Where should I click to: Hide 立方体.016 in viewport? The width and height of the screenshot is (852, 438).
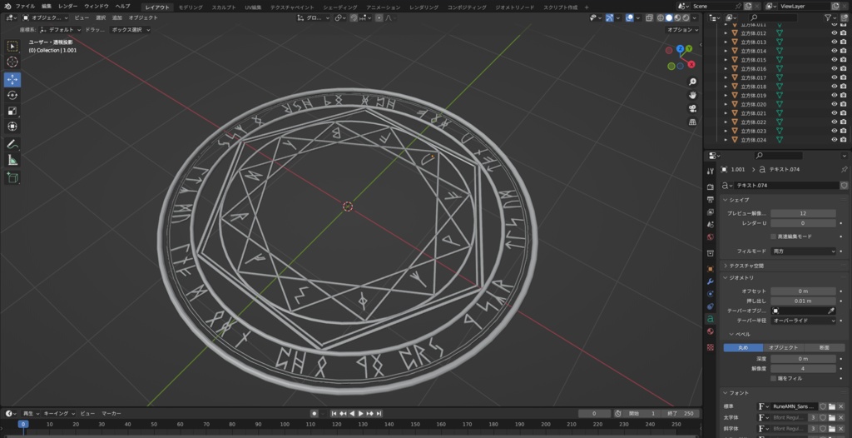(x=835, y=68)
